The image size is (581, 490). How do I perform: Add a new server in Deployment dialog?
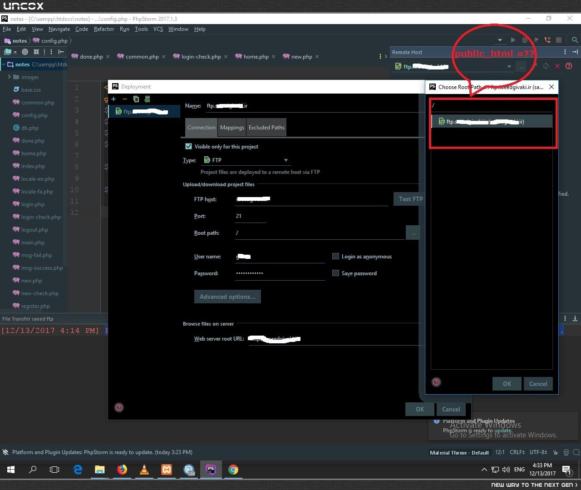(x=113, y=99)
